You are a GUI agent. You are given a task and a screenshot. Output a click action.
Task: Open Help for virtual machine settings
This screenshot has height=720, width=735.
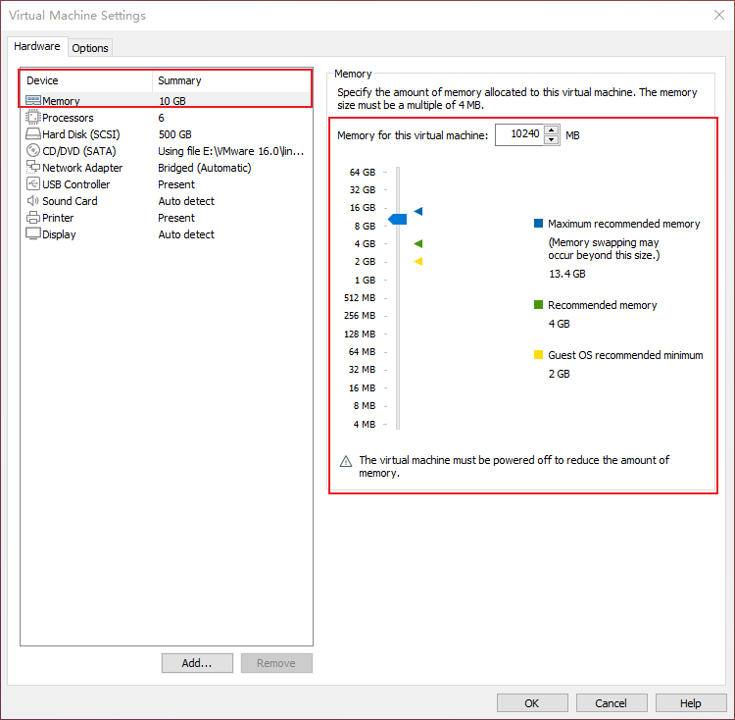[690, 703]
